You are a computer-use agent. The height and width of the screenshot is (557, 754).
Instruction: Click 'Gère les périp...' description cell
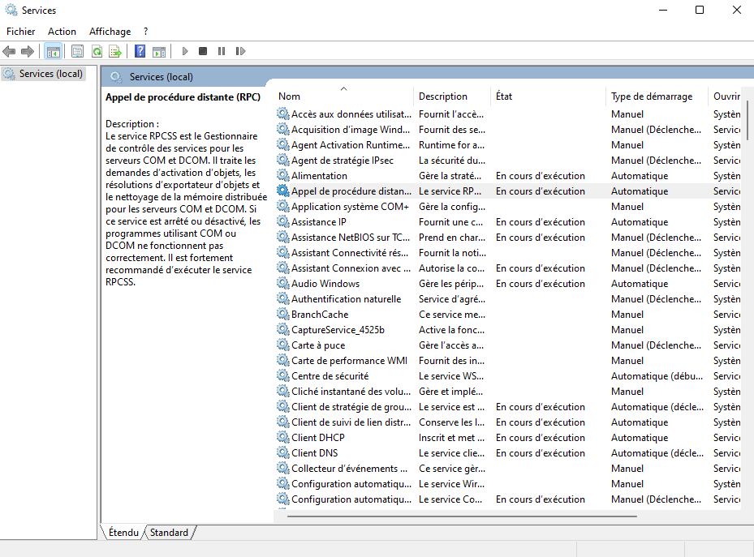tap(451, 283)
